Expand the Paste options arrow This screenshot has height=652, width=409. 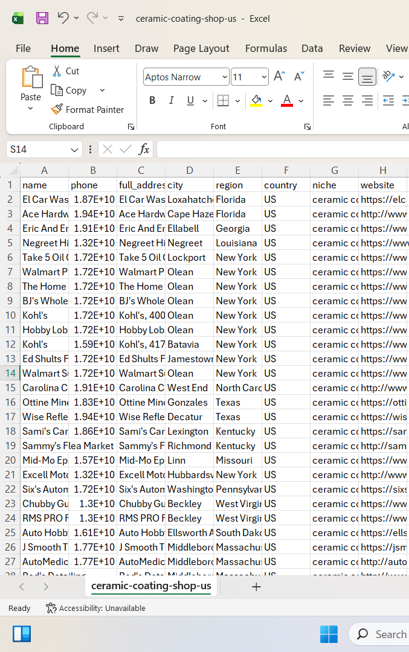pos(30,109)
